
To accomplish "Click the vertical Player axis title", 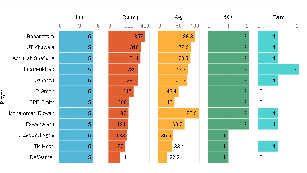I will pos(3,97).
